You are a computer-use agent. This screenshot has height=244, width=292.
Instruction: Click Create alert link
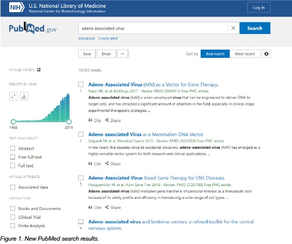point(108,38)
